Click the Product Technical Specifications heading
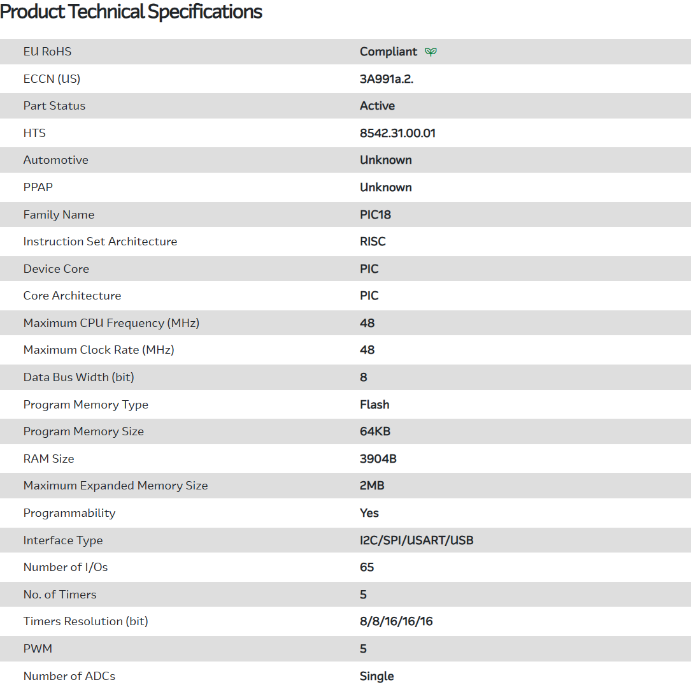The image size is (691, 687). tap(131, 11)
